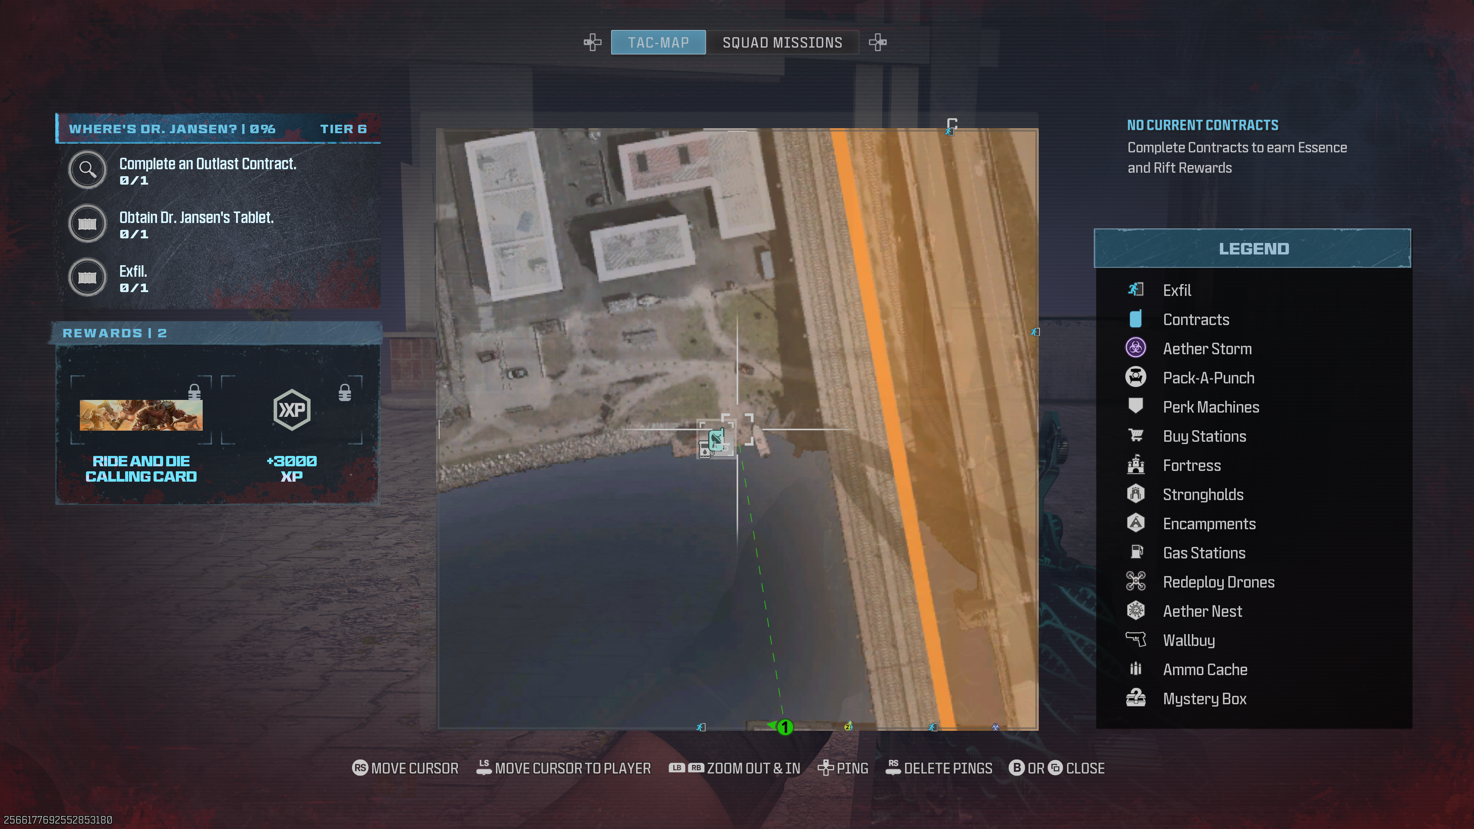Select the Strongholds icon in legend
The height and width of the screenshot is (829, 1474).
tap(1136, 494)
